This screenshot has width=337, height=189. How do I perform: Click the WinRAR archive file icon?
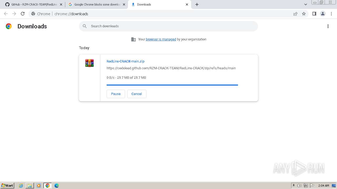coord(90,63)
